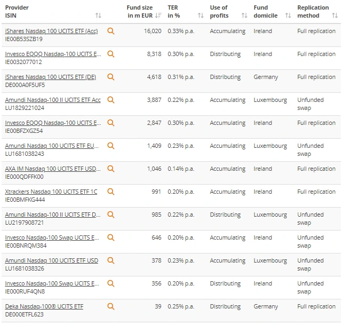343x325 pixels.
Task: Click magnifier icon in the IE00BNRQM384 row
Action: point(110,237)
